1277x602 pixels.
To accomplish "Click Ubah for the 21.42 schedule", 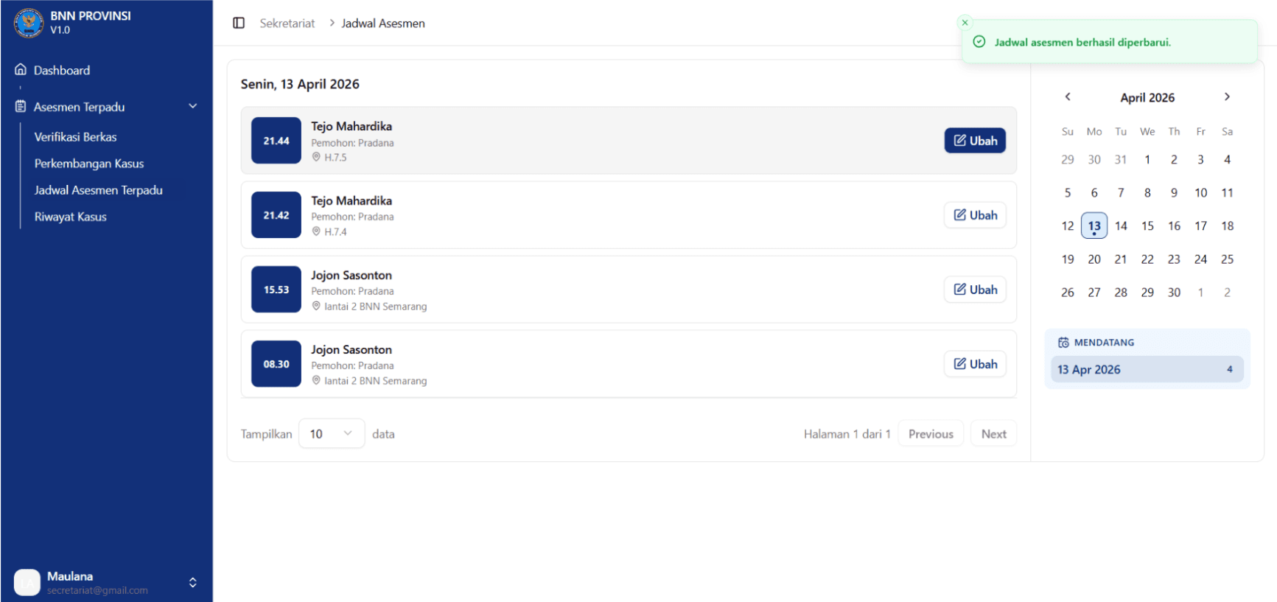I will coord(975,215).
